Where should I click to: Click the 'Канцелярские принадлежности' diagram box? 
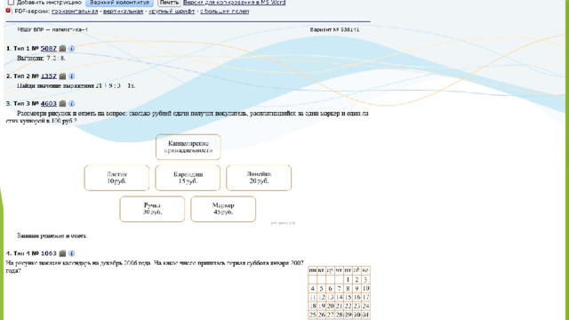188,147
